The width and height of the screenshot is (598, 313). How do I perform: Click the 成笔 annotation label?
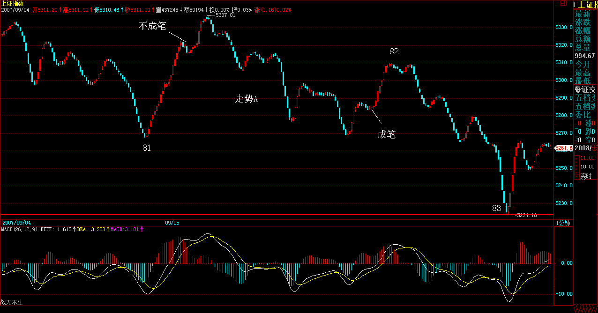386,135
